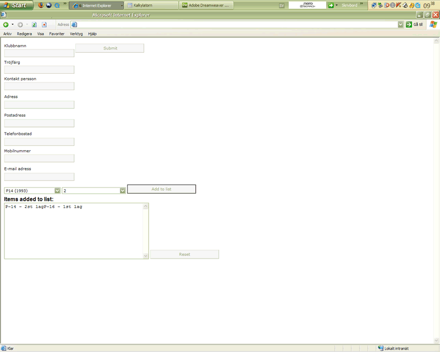440x352 pixels.
Task: Click the Windows flag throbber logo
Action: click(433, 24)
